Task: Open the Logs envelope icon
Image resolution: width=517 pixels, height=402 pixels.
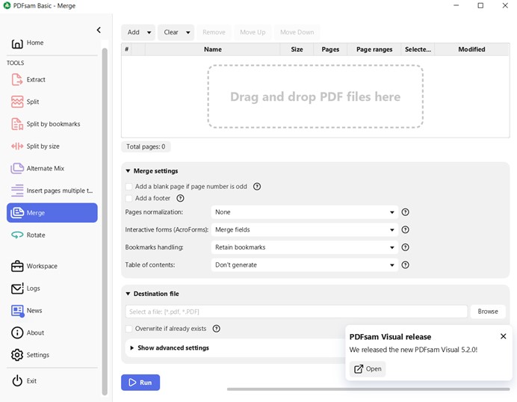Action: (17, 288)
